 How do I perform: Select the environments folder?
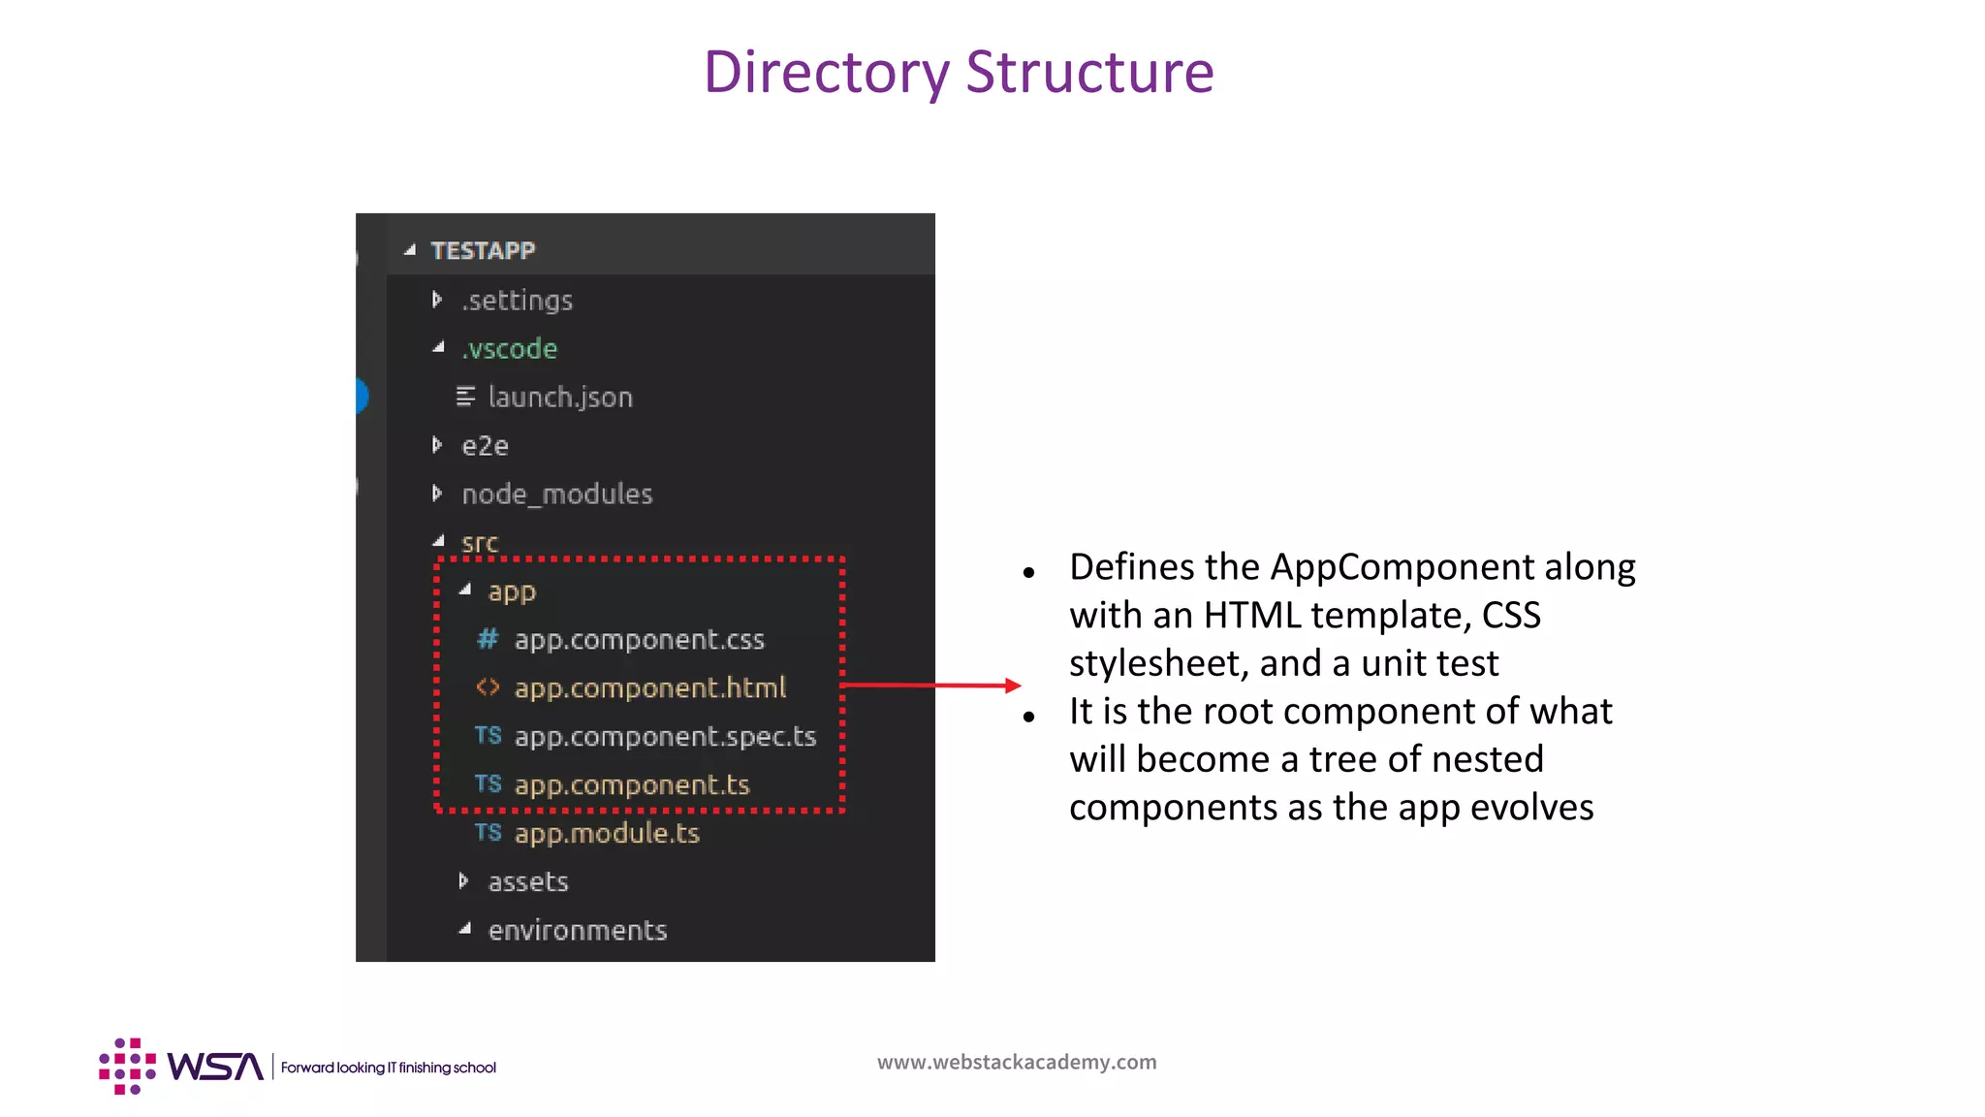point(578,930)
